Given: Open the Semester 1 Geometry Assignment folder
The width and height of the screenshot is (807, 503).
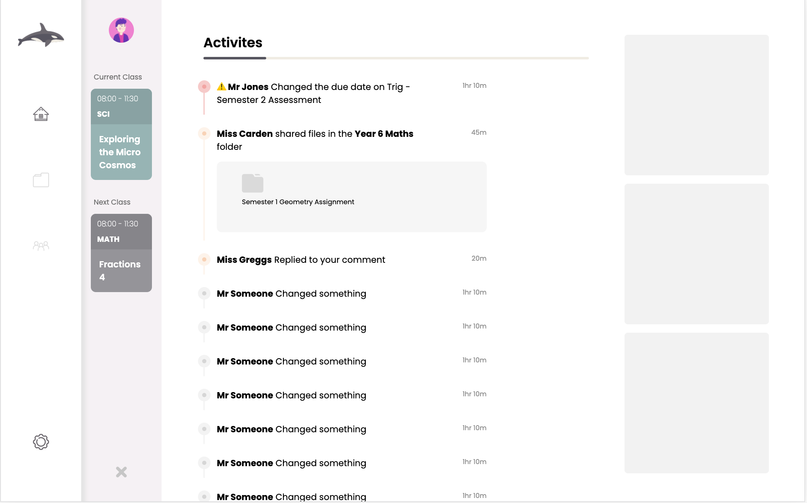Looking at the screenshot, I should [253, 183].
